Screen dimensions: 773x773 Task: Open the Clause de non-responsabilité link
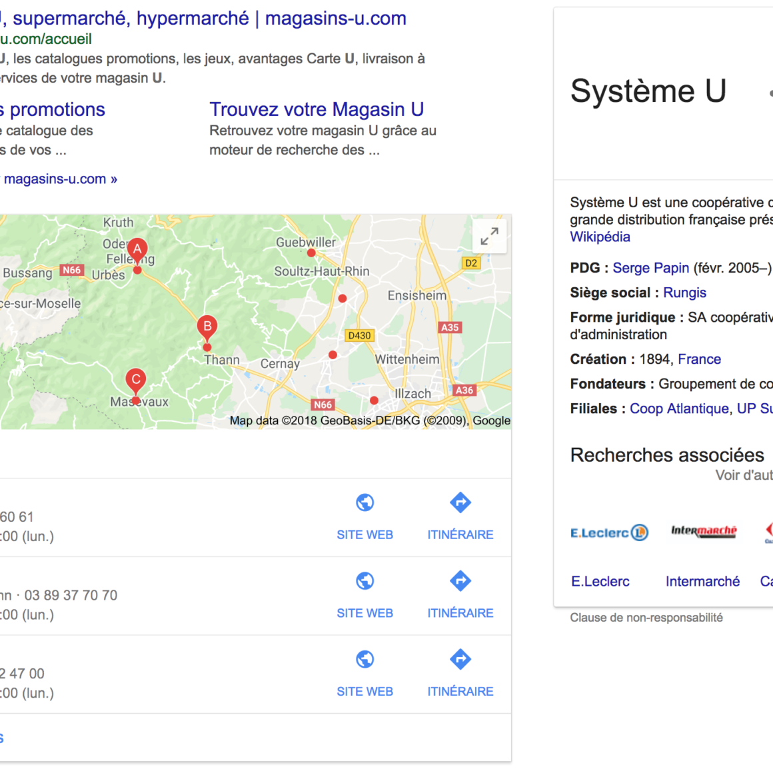click(x=646, y=618)
